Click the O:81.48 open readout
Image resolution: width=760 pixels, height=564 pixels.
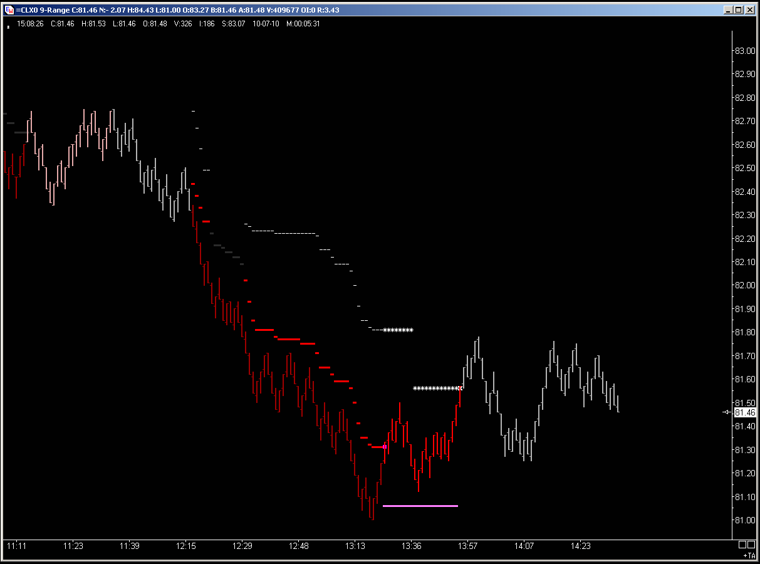point(155,24)
